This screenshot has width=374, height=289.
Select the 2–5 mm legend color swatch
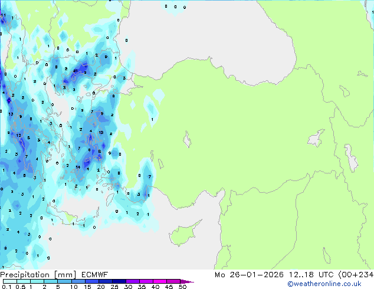(x=51, y=281)
